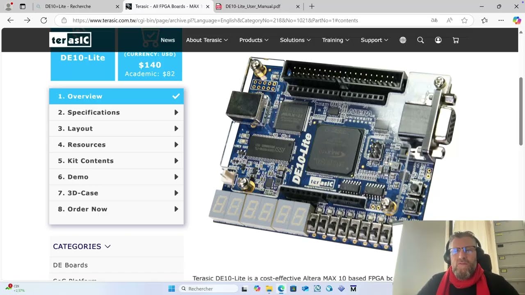Viewport: 525px width, 295px height.
Task: Open the shopping cart icon
Action: coord(456,40)
